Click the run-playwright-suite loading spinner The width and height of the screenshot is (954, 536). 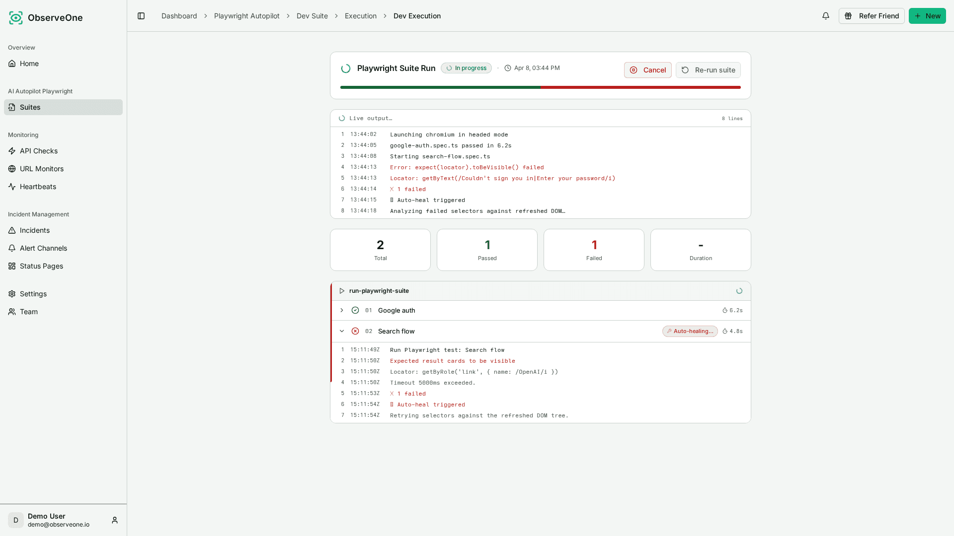coord(739,291)
